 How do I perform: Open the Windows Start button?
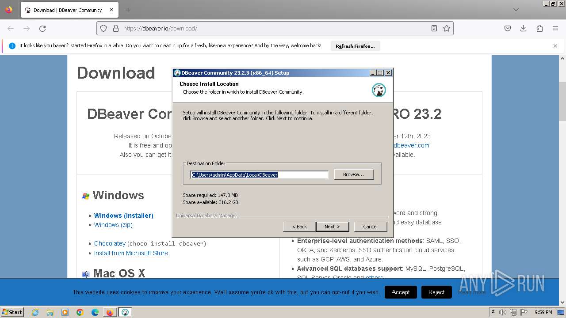coord(12,312)
